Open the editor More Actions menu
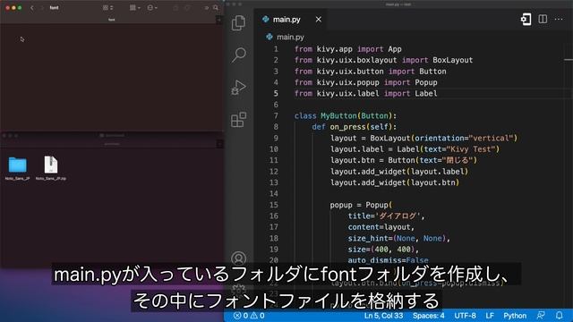The image size is (573, 322). click(x=559, y=19)
